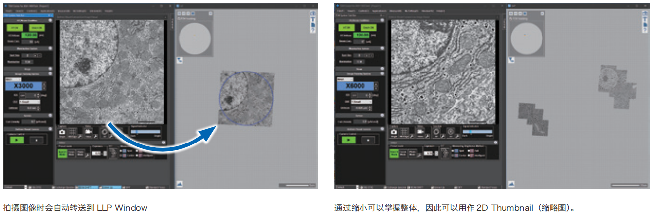Adjust the zoom slider at bottom of right LLP window
Viewport: 651px width, 215px height.
point(626,185)
